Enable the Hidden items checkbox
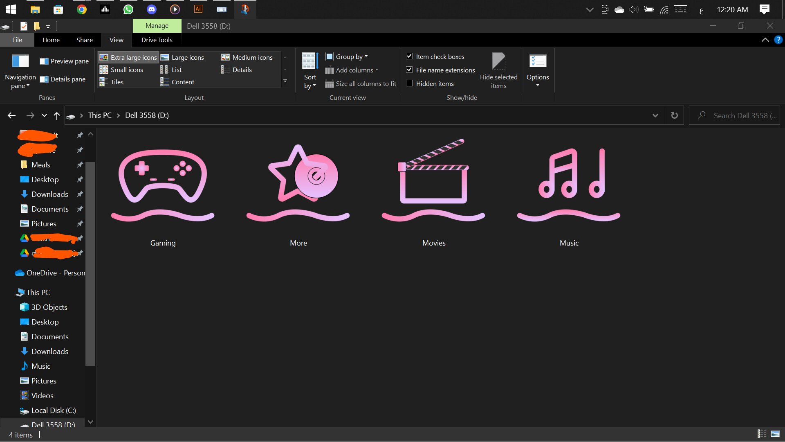785x442 pixels. pos(409,83)
